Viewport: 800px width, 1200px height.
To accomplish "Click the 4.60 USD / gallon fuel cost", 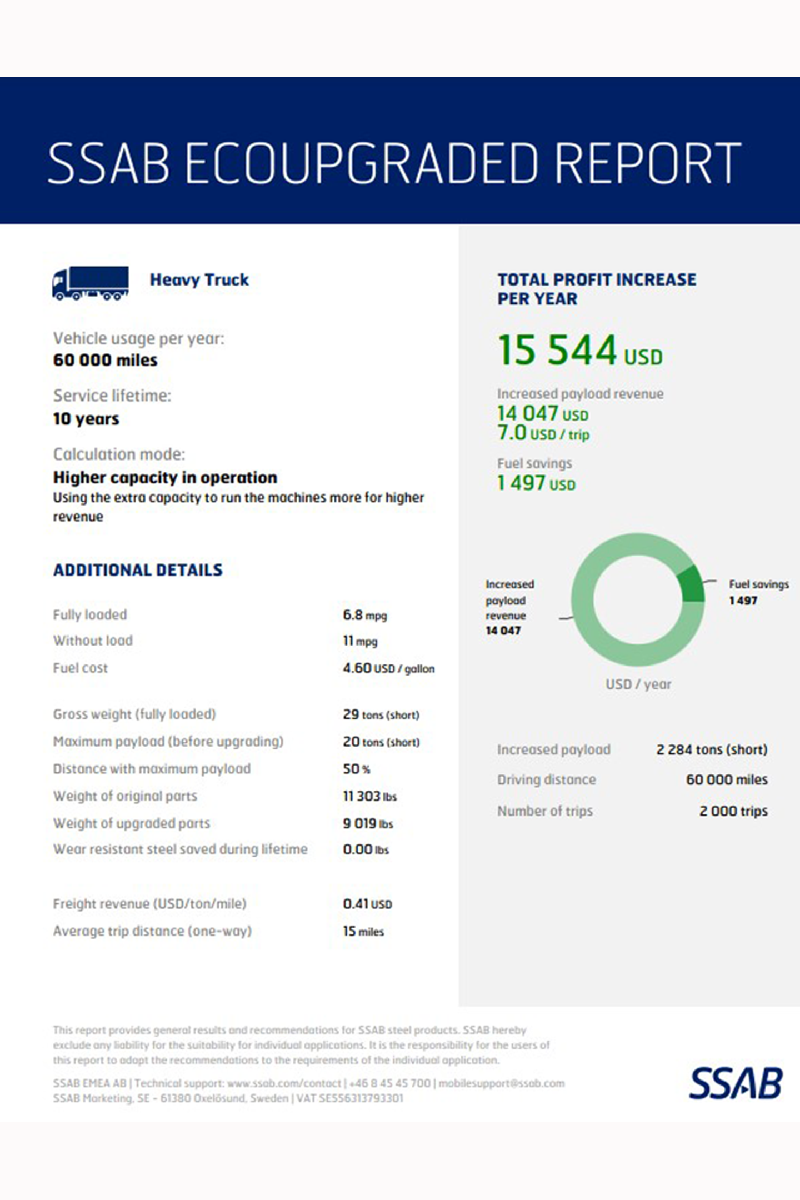I will 389,668.
